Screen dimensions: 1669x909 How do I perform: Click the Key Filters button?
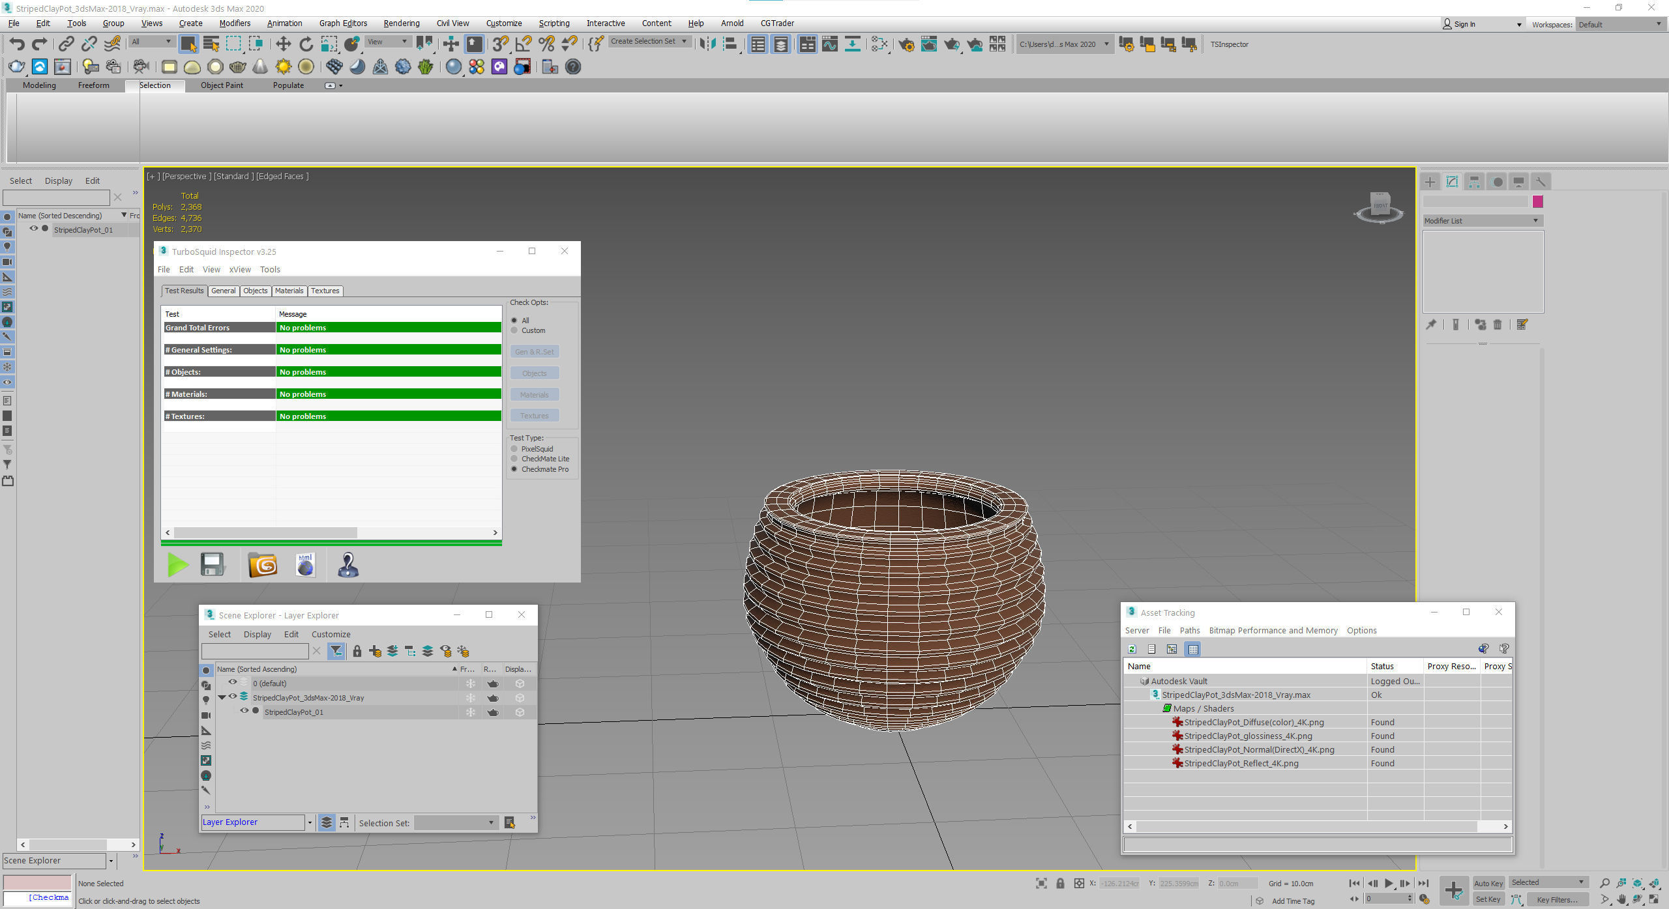pos(1557,899)
